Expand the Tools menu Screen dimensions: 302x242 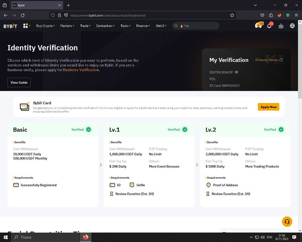click(126, 26)
